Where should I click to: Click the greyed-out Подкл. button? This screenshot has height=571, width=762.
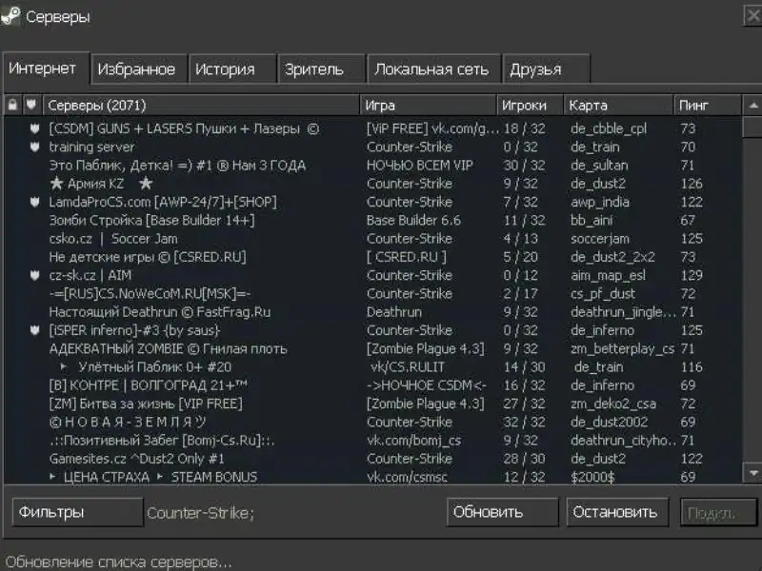pos(718,512)
